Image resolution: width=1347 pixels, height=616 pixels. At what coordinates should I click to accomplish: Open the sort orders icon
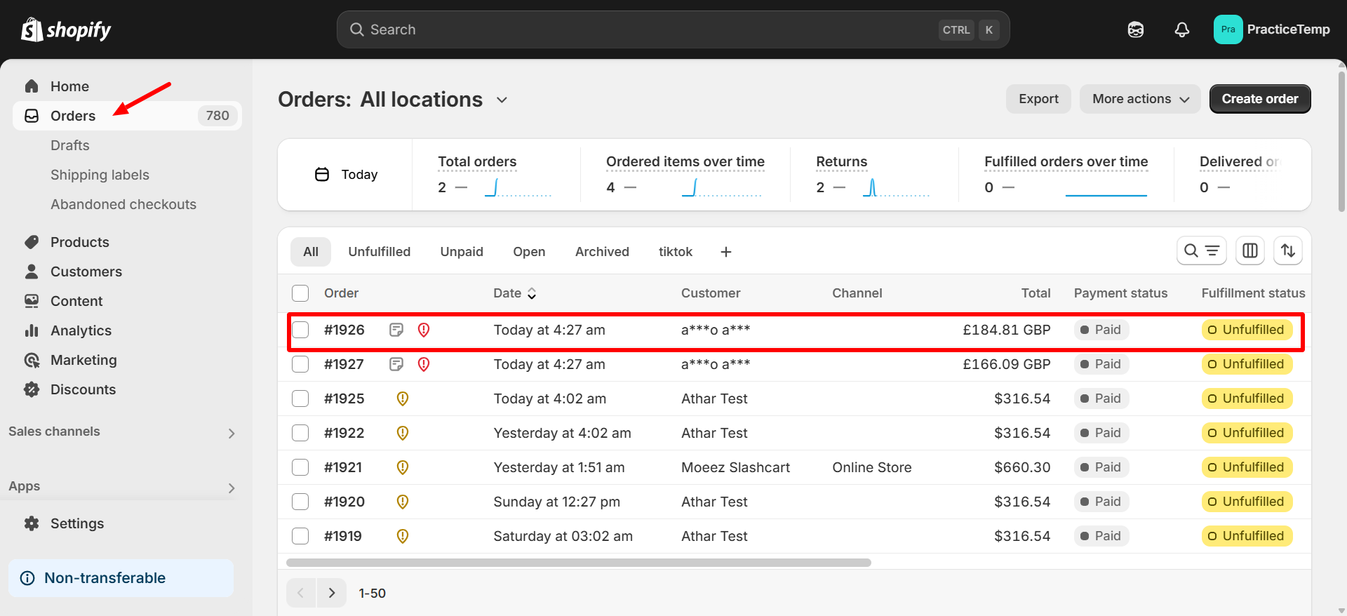click(x=1287, y=250)
